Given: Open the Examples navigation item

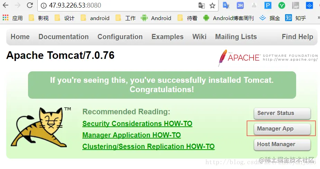Looking at the screenshot, I should pos(167,37).
